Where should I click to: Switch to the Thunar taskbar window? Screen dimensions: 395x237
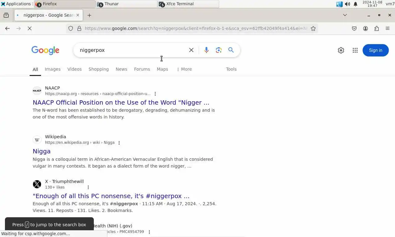127,4
